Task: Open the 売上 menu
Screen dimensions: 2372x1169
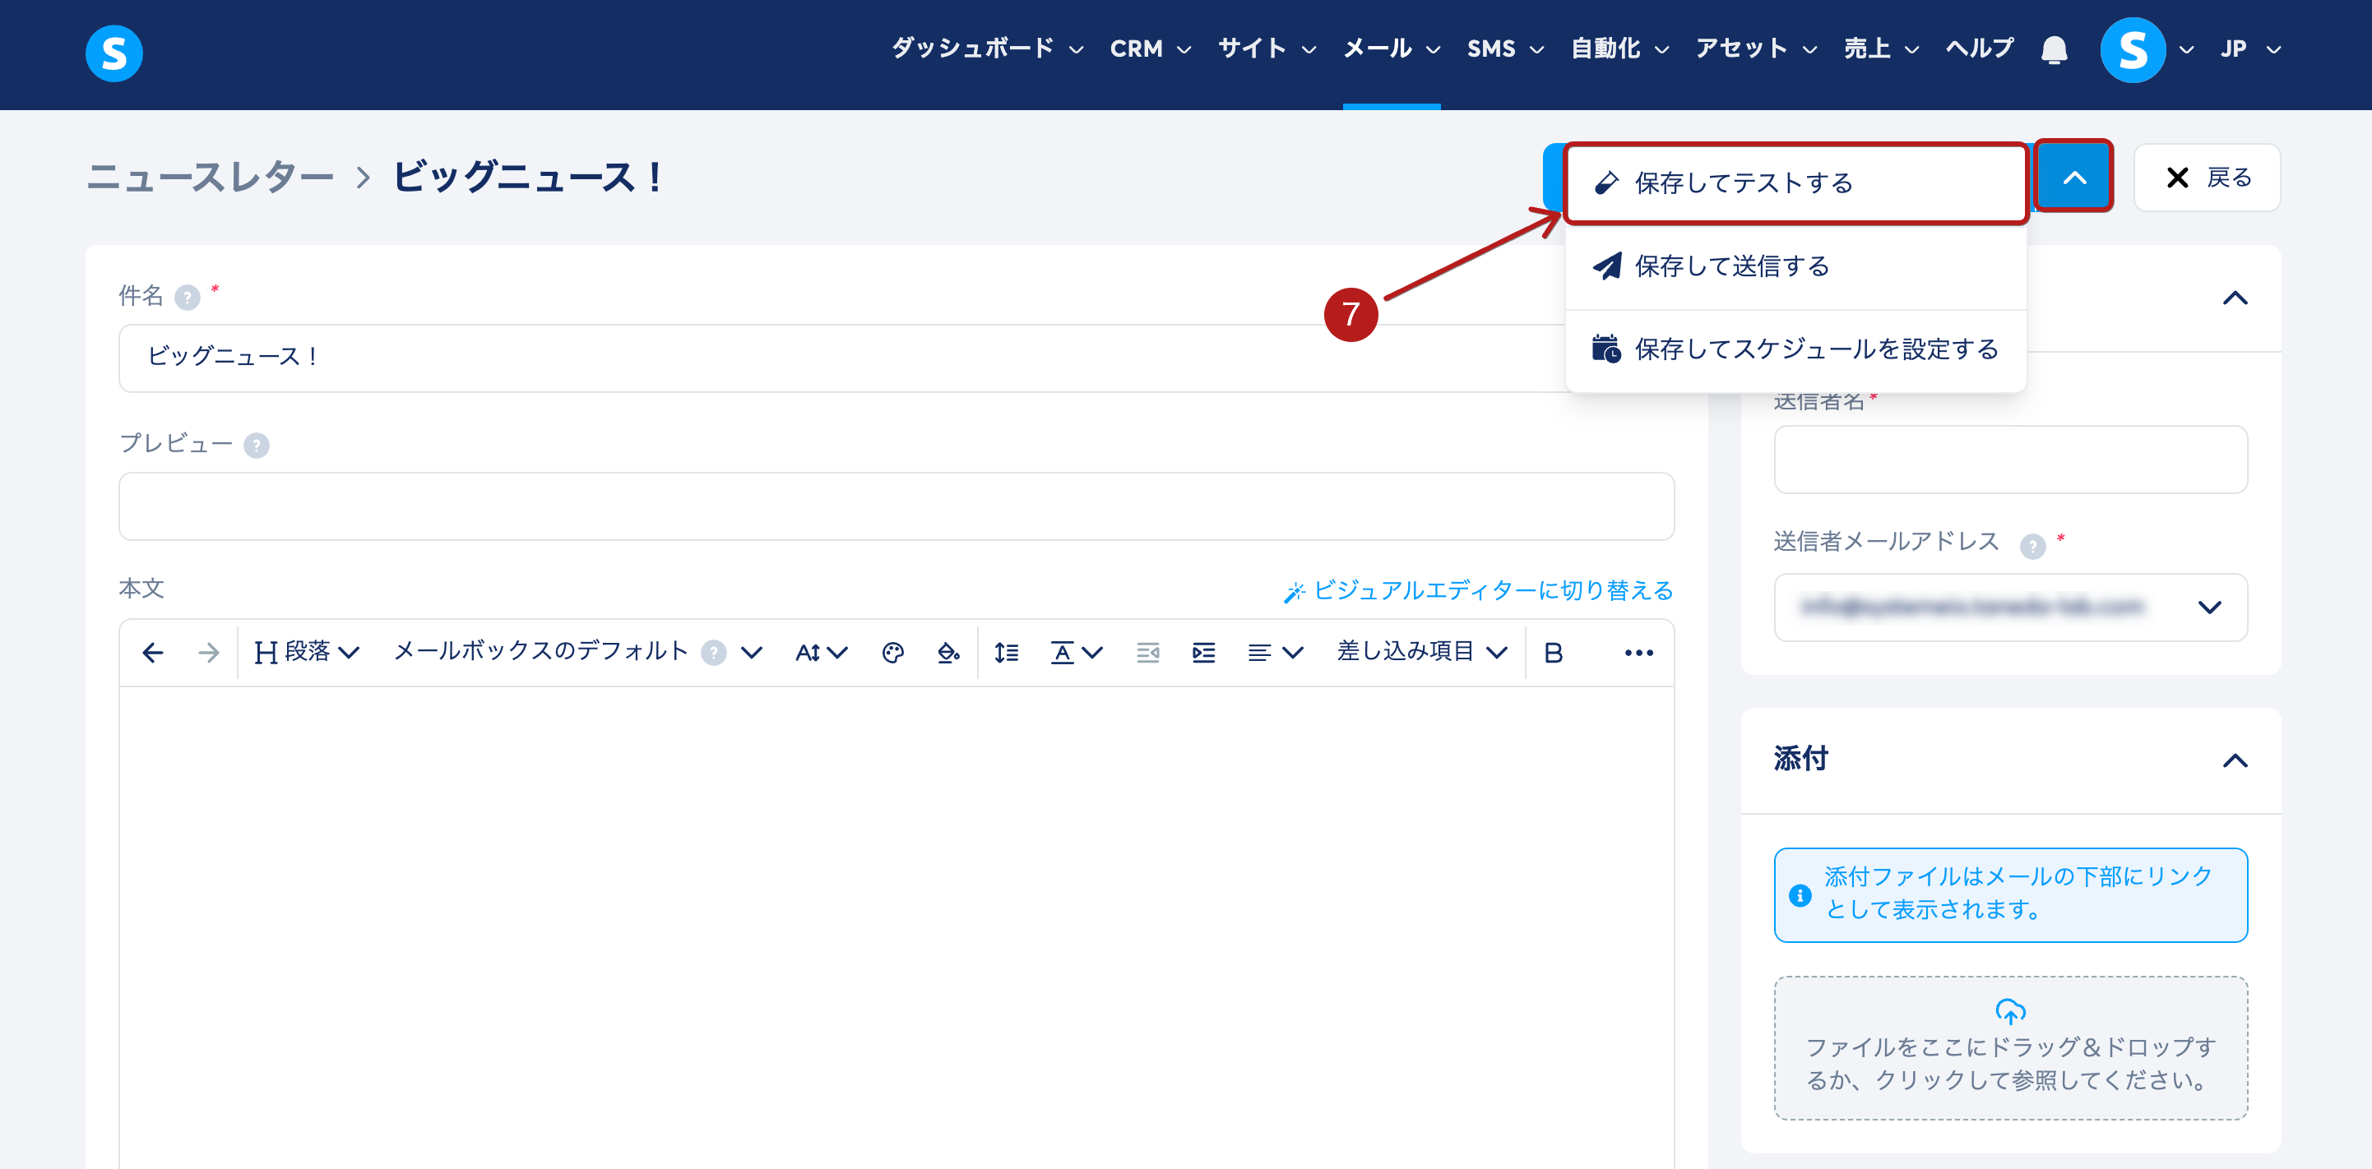Action: pos(1881,49)
